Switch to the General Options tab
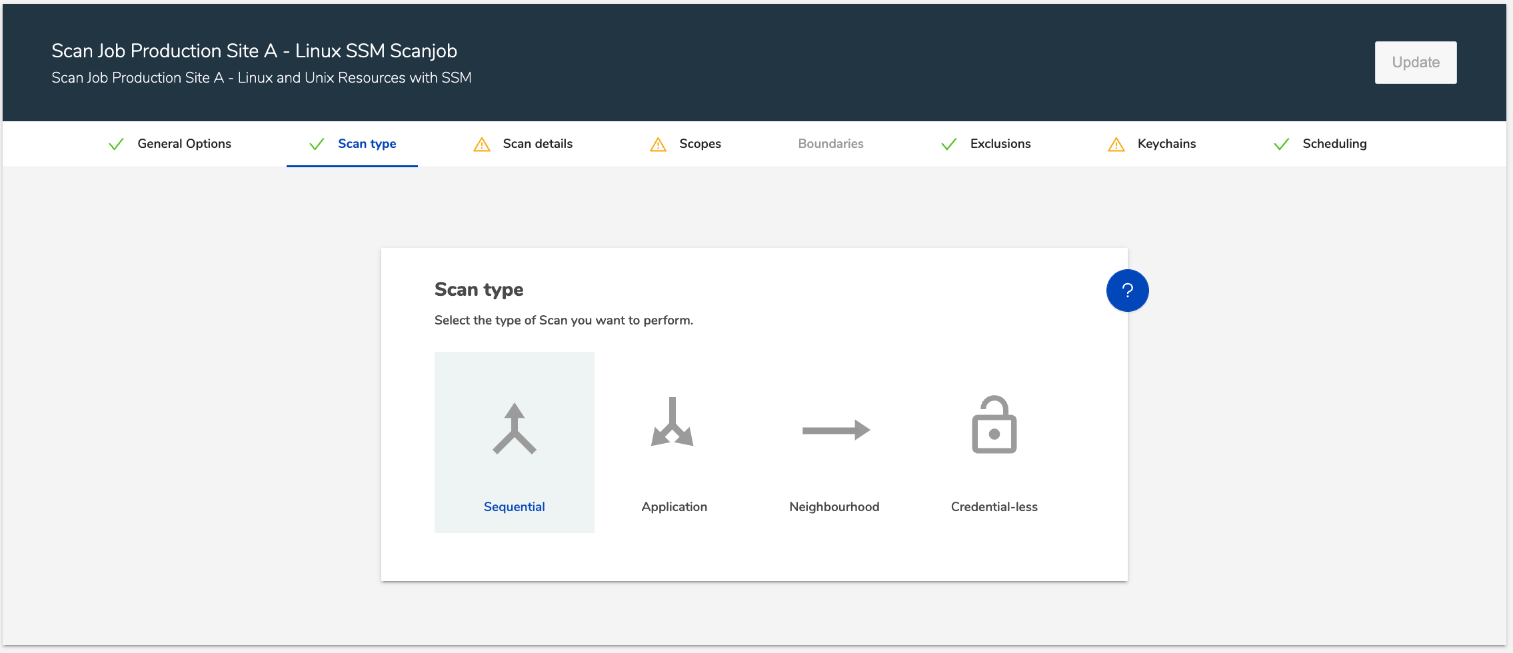The height and width of the screenshot is (653, 1513). [x=184, y=144]
